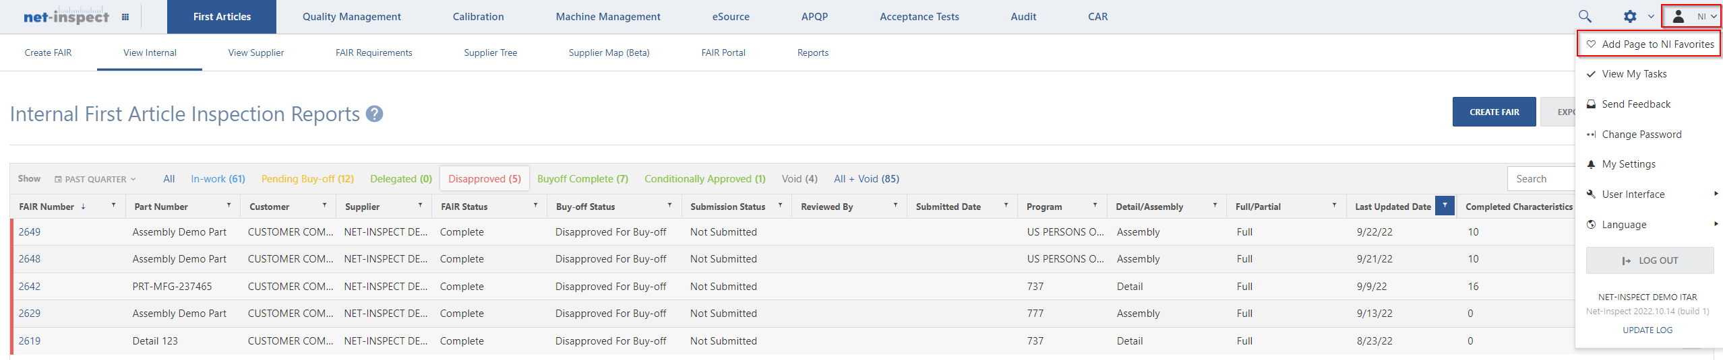Expand the Past Quarter date range dropdown
This screenshot has width=1723, height=360.
click(95, 179)
